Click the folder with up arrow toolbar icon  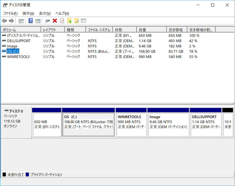coord(70,21)
